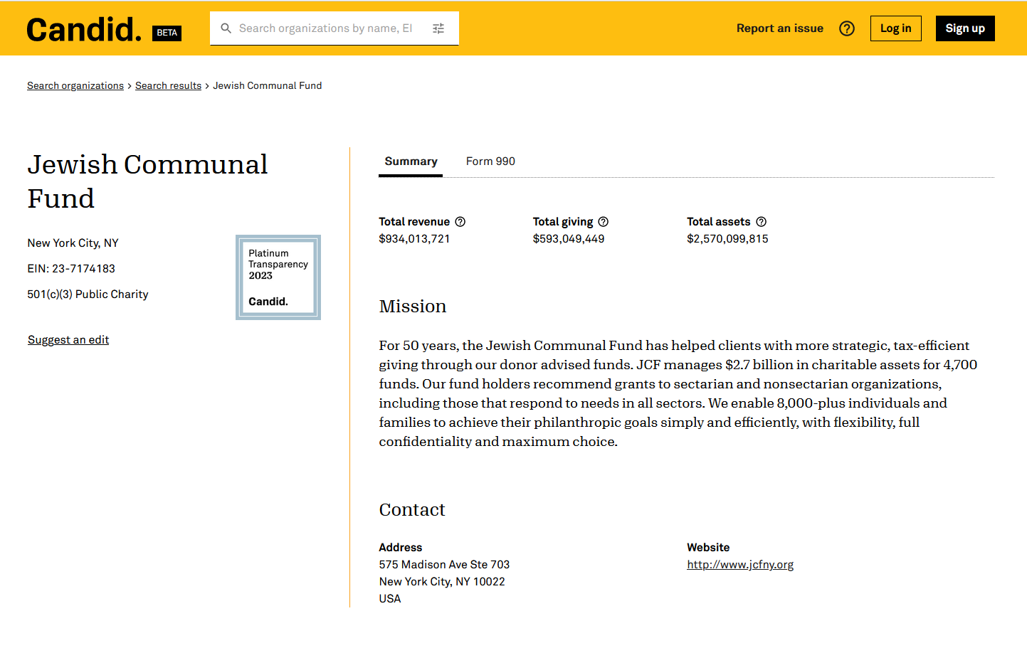Click the 501(c)(3) Public Charity text
The height and width of the screenshot is (648, 1027).
pos(88,294)
